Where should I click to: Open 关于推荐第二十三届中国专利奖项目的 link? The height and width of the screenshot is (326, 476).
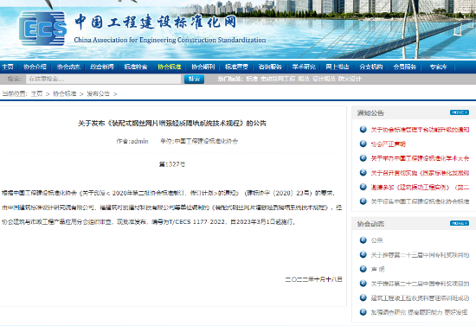pyautogui.click(x=420, y=255)
